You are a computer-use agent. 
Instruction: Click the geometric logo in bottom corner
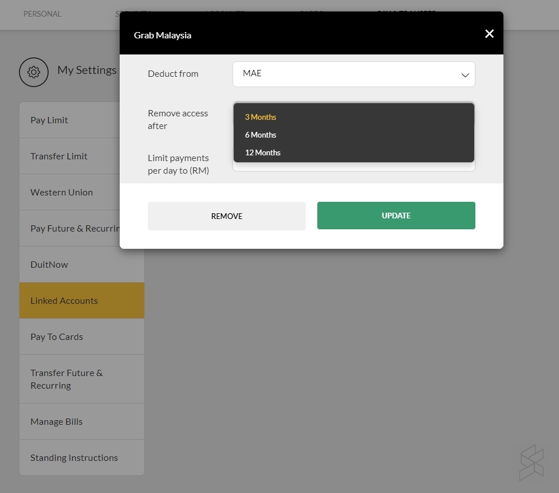pyautogui.click(x=531, y=463)
